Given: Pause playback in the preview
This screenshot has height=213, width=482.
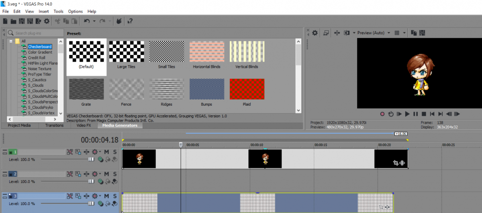Looking at the screenshot, I should pos(416,114).
